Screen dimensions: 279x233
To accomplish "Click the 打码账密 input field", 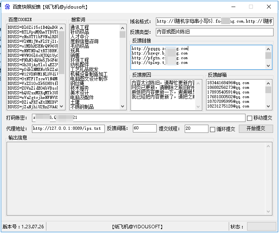I will coord(139,118).
